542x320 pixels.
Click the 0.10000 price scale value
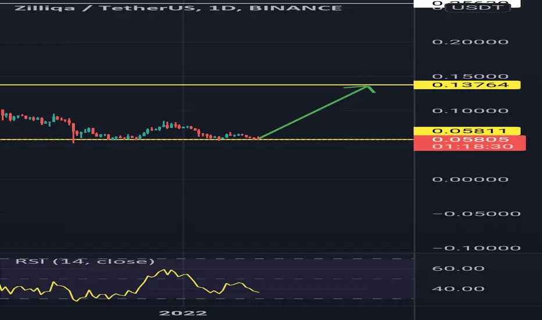point(470,111)
